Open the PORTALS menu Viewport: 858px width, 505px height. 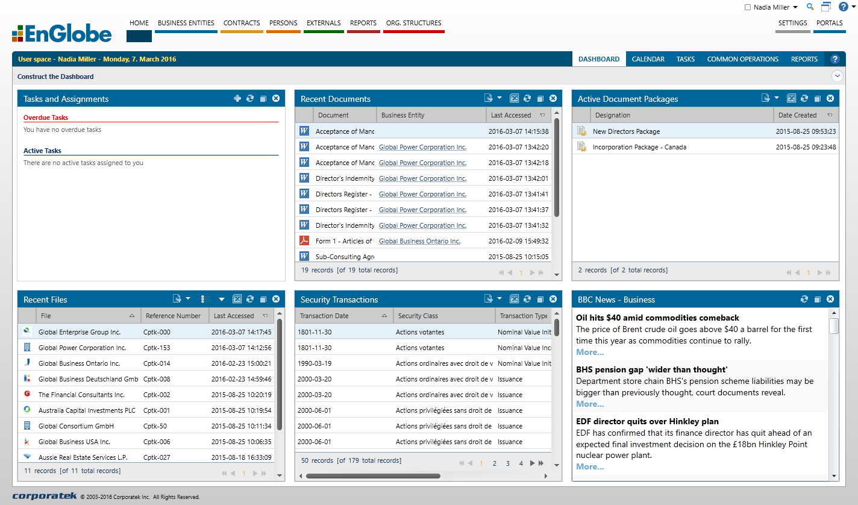pyautogui.click(x=830, y=23)
